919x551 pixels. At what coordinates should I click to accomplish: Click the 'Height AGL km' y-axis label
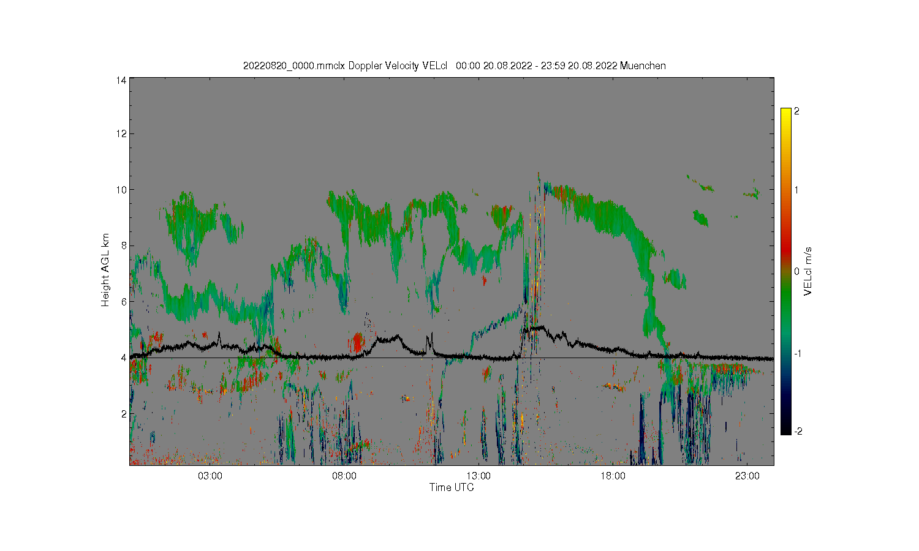tap(105, 270)
